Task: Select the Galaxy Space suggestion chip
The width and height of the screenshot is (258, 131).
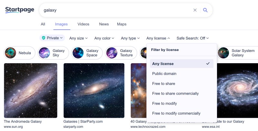Action: [x=87, y=53]
